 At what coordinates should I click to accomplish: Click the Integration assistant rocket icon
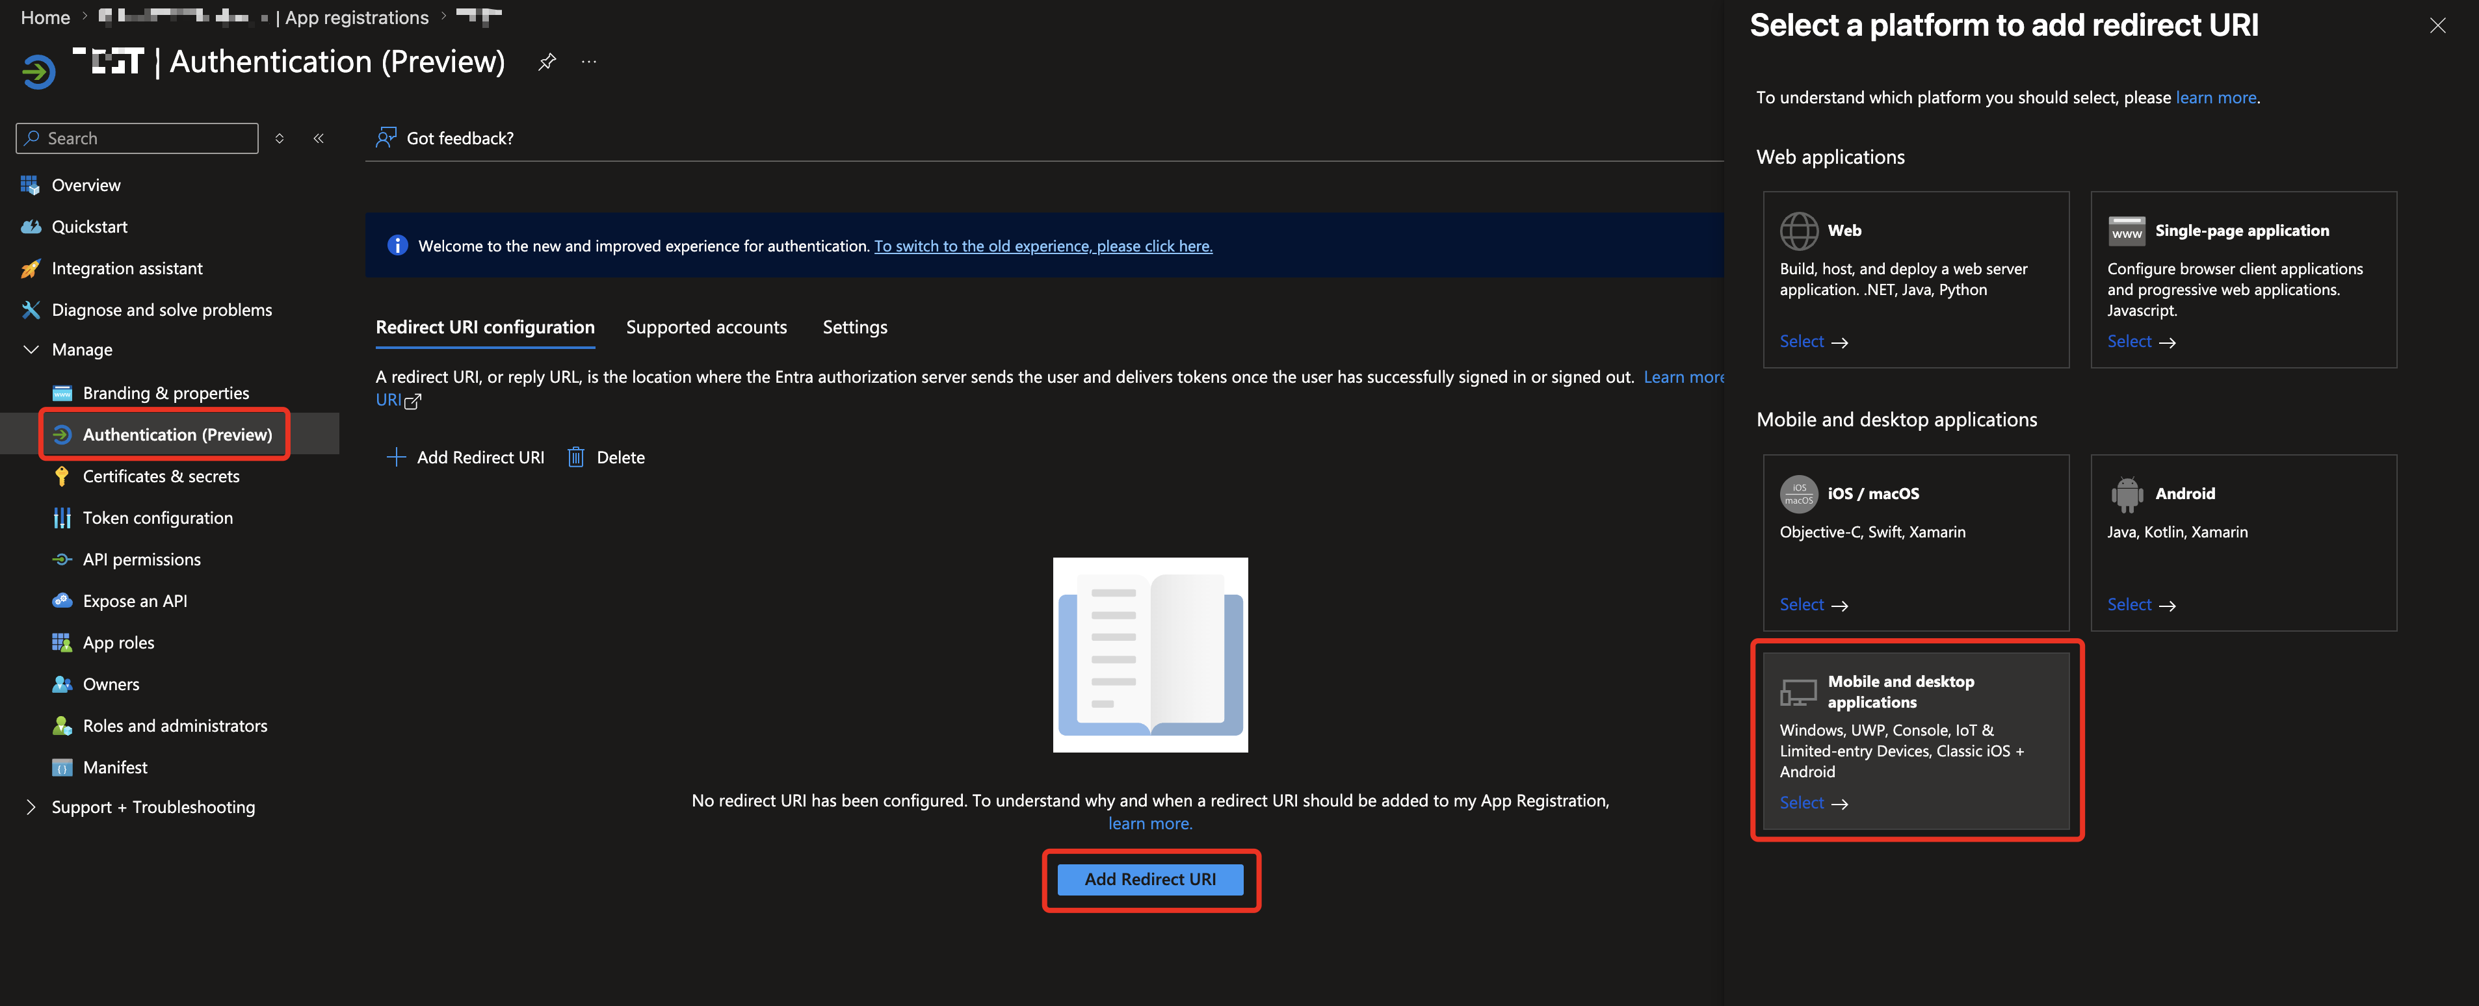[30, 268]
